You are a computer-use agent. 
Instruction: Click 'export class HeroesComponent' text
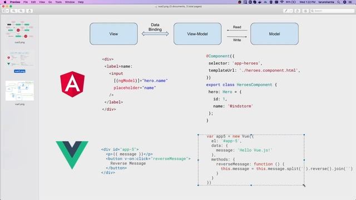point(239,84)
